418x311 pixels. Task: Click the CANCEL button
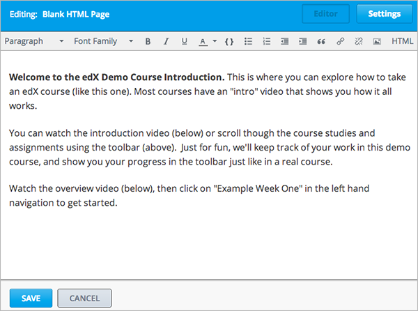[84, 298]
